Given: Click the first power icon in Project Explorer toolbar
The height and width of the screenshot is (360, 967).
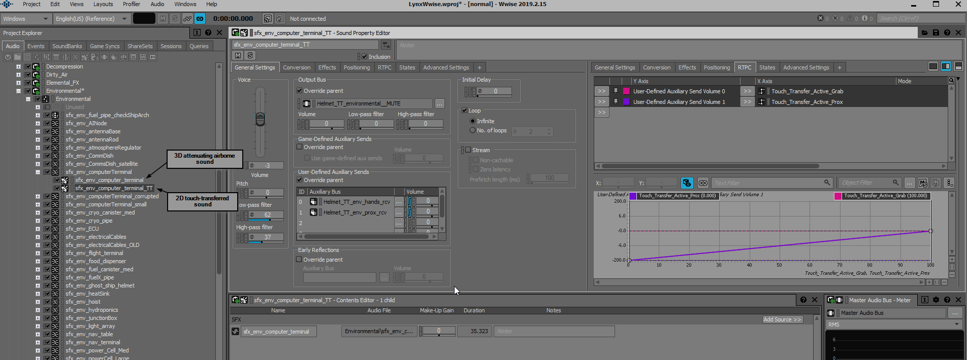Looking at the screenshot, I should pyautogui.click(x=8, y=57).
